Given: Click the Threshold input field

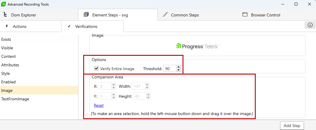Looking at the screenshot, I should pyautogui.click(x=170, y=69).
